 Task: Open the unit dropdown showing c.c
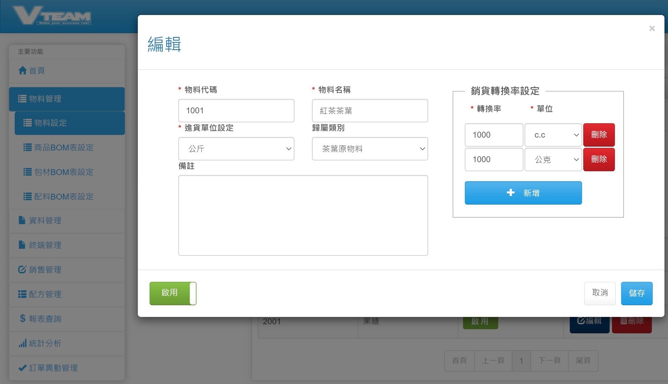pyautogui.click(x=553, y=135)
